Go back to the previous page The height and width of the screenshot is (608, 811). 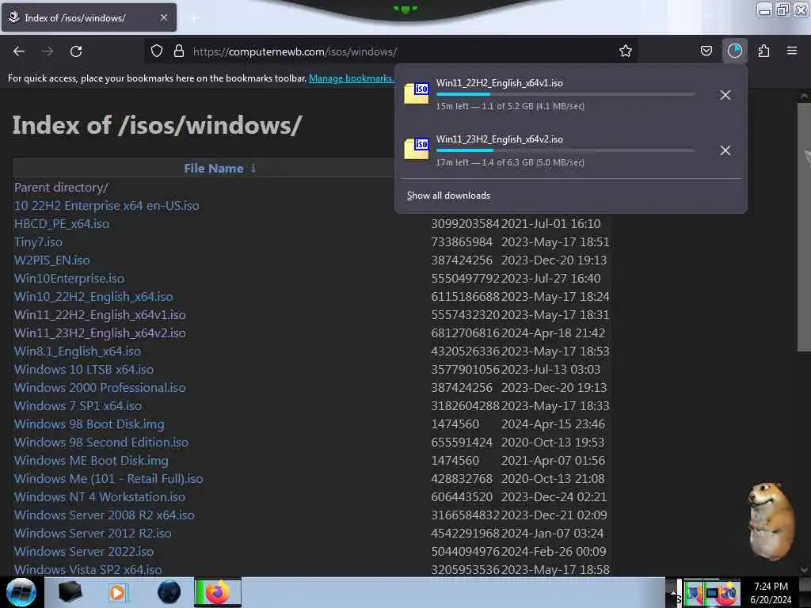click(19, 51)
